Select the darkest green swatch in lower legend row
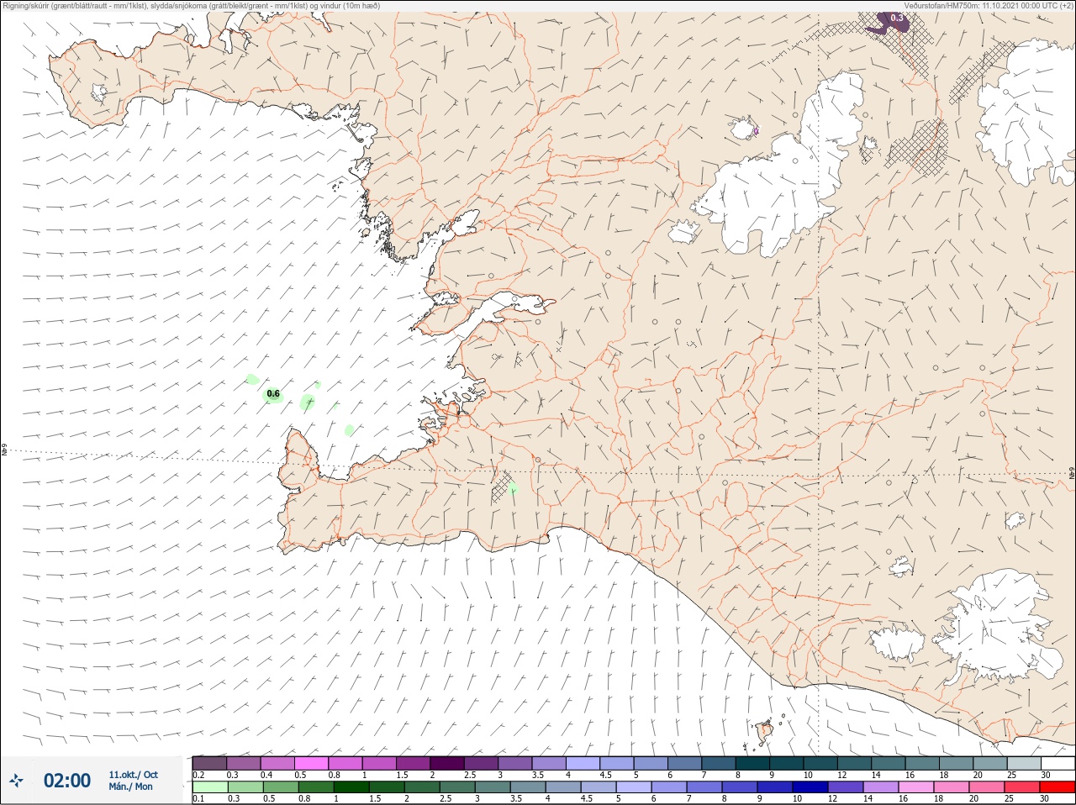Viewport: 1076px width, 805px height. tap(351, 787)
